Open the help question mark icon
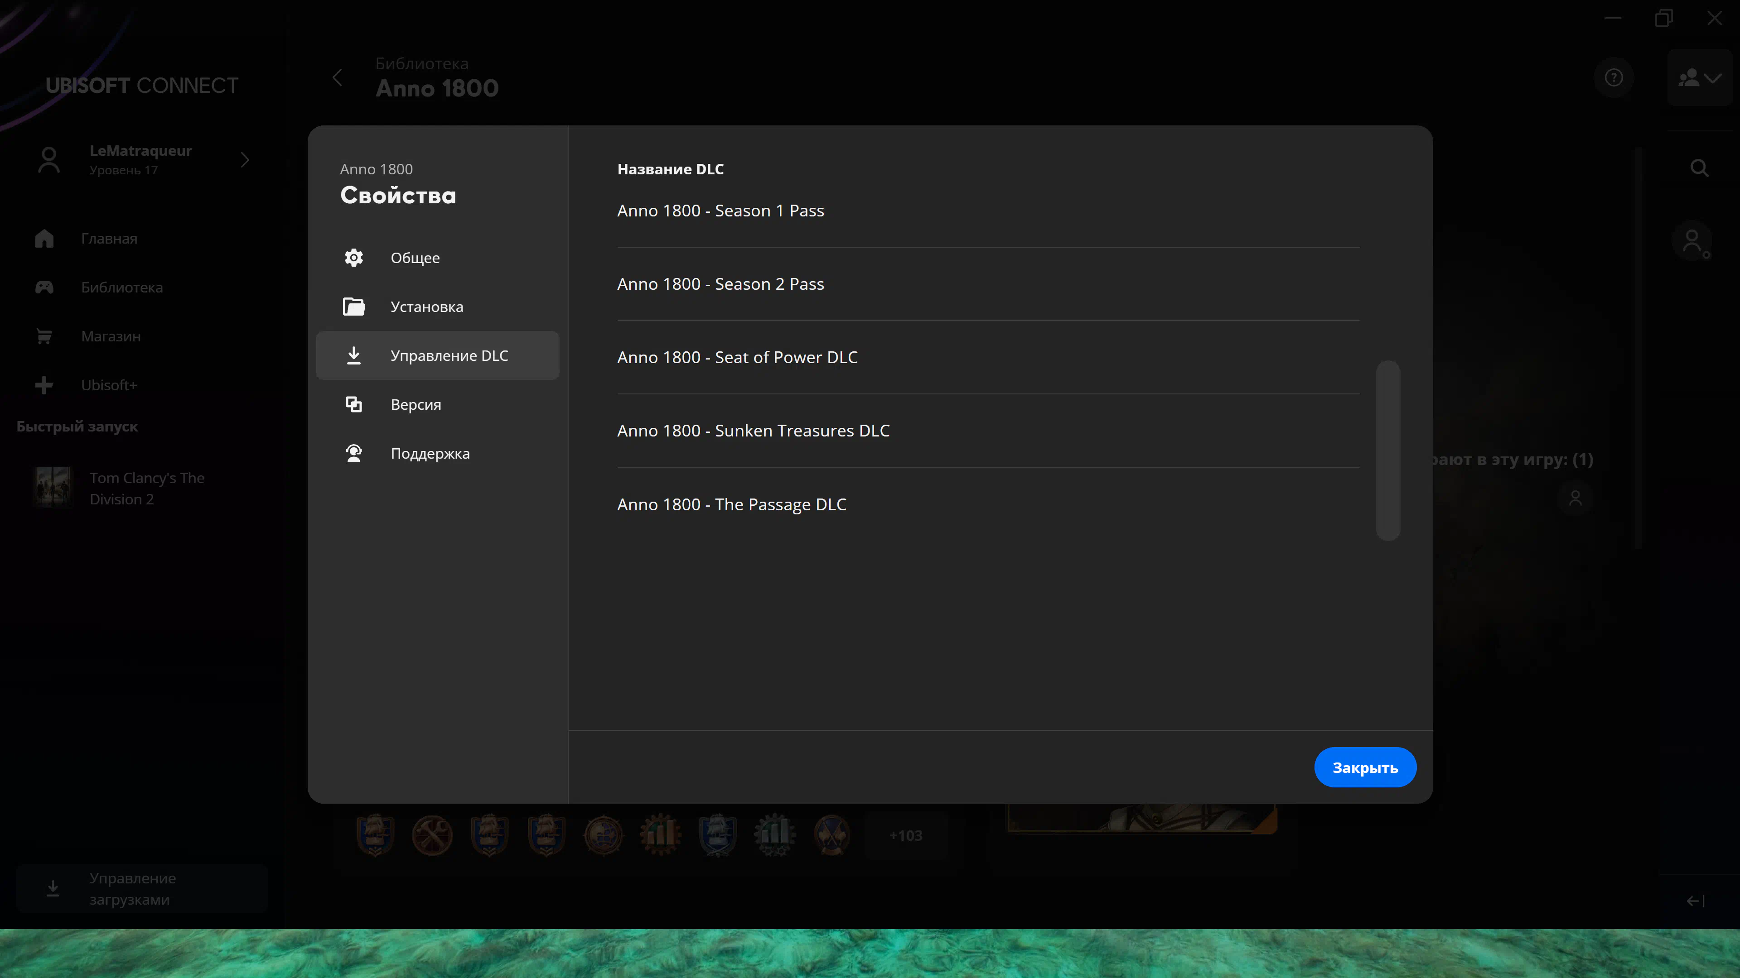 (1613, 77)
